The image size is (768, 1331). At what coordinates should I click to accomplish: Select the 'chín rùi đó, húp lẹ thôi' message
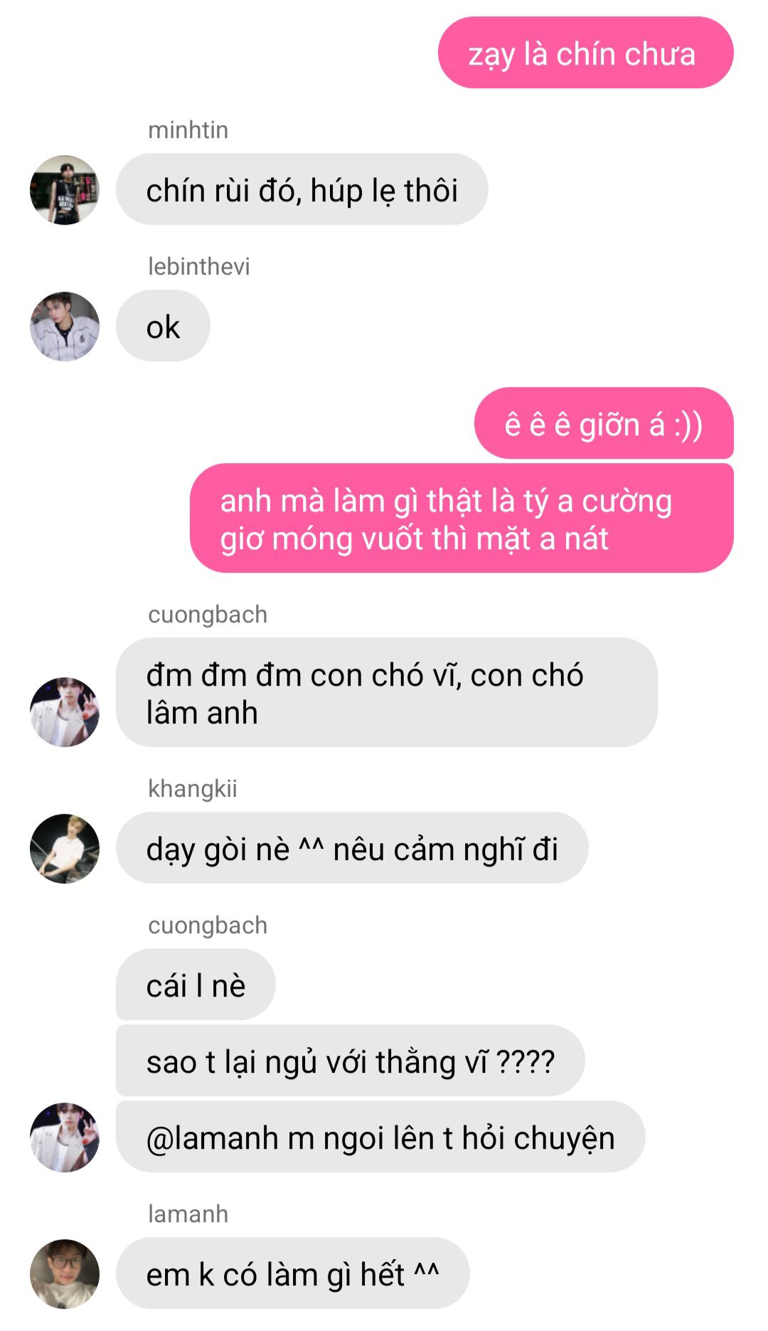pyautogui.click(x=302, y=190)
